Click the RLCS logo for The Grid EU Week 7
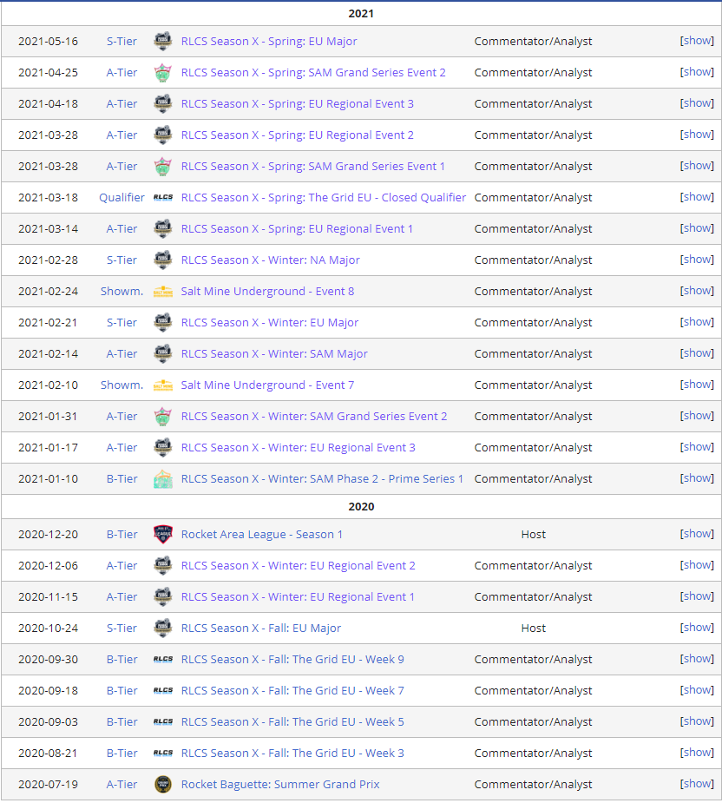Image resolution: width=722 pixels, height=803 pixels. click(163, 691)
